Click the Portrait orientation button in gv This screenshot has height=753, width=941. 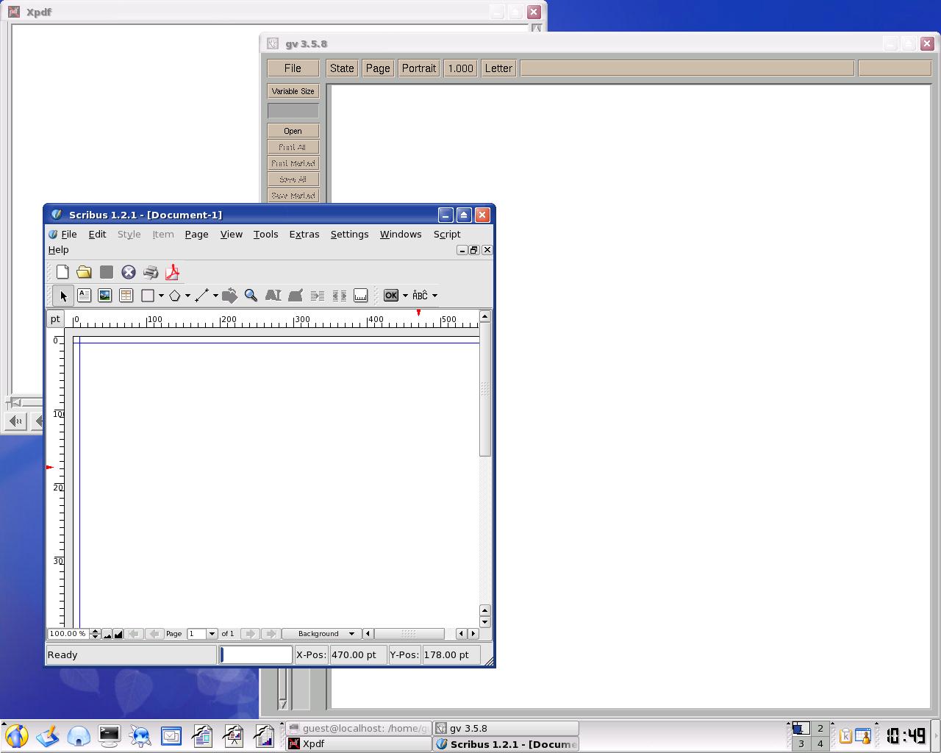419,68
